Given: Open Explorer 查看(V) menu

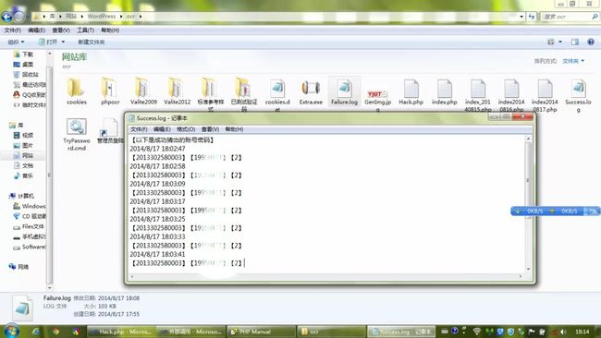Looking at the screenshot, I should coord(61,30).
